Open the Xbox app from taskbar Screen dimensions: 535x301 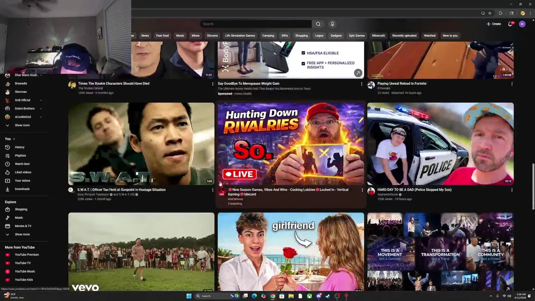[x=309, y=296]
